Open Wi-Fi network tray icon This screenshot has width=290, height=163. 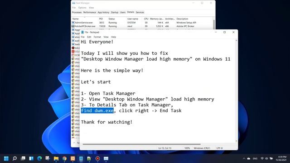tap(262, 158)
